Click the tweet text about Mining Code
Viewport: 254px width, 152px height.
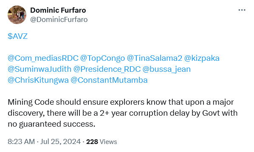123,113
